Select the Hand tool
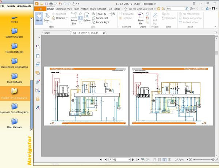This screenshot has width=219, height=168. coord(39,17)
